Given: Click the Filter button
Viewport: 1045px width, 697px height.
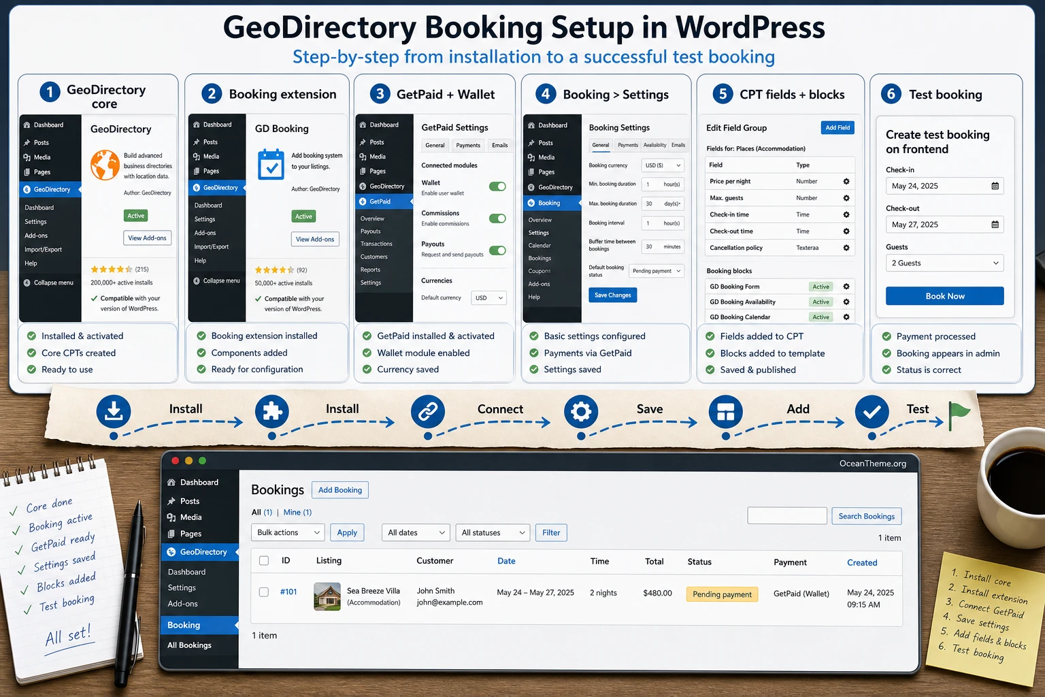Looking at the screenshot, I should [551, 533].
